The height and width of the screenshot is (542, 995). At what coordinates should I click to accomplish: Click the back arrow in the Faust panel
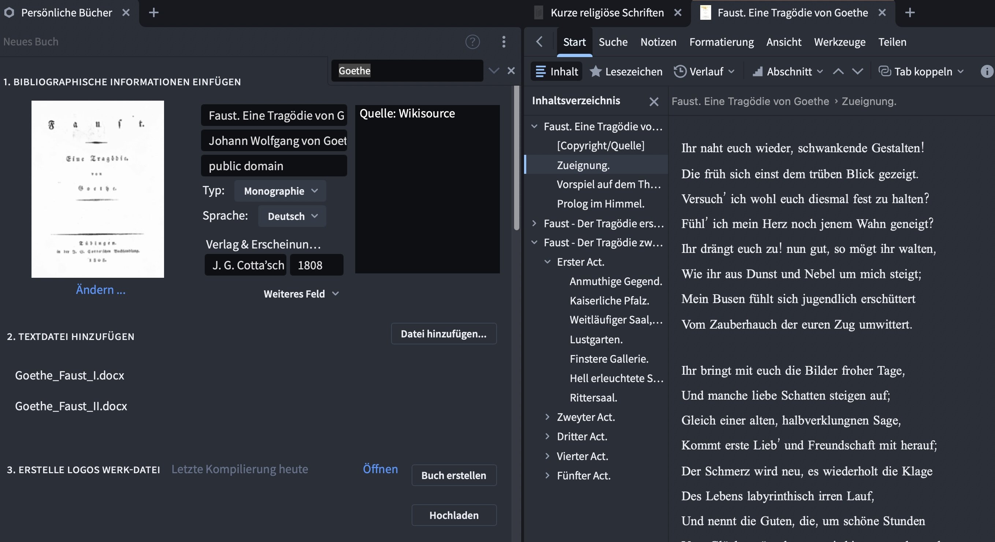pos(539,42)
